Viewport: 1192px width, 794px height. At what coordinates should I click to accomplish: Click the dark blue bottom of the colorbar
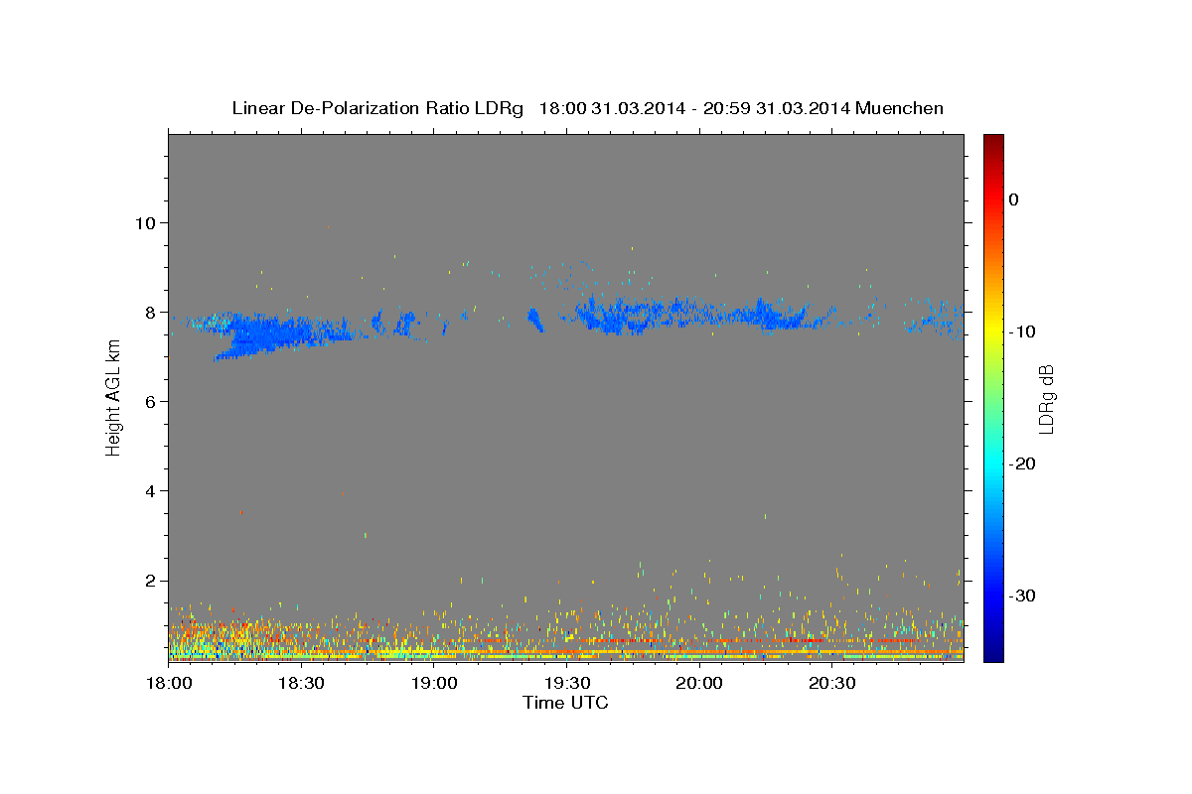[993, 653]
